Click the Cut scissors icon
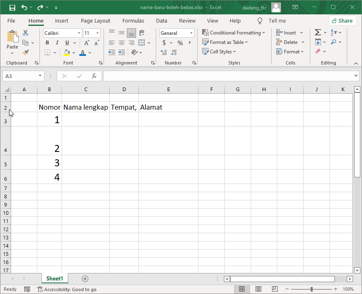The width and height of the screenshot is (362, 294). [x=25, y=33]
